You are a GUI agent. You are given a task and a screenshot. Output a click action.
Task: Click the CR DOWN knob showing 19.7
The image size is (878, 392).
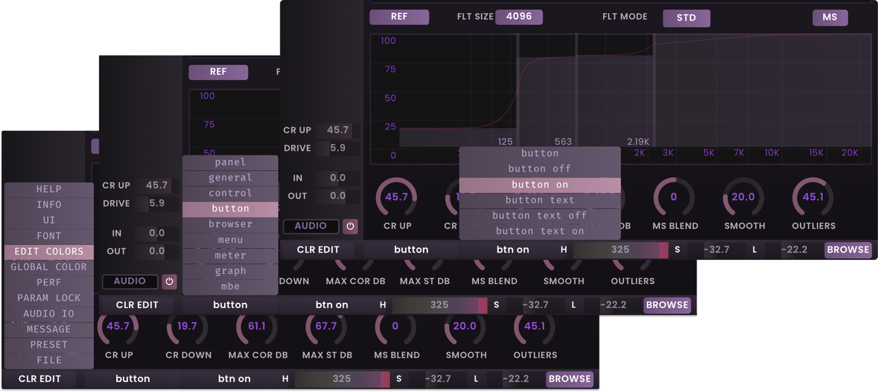point(187,327)
